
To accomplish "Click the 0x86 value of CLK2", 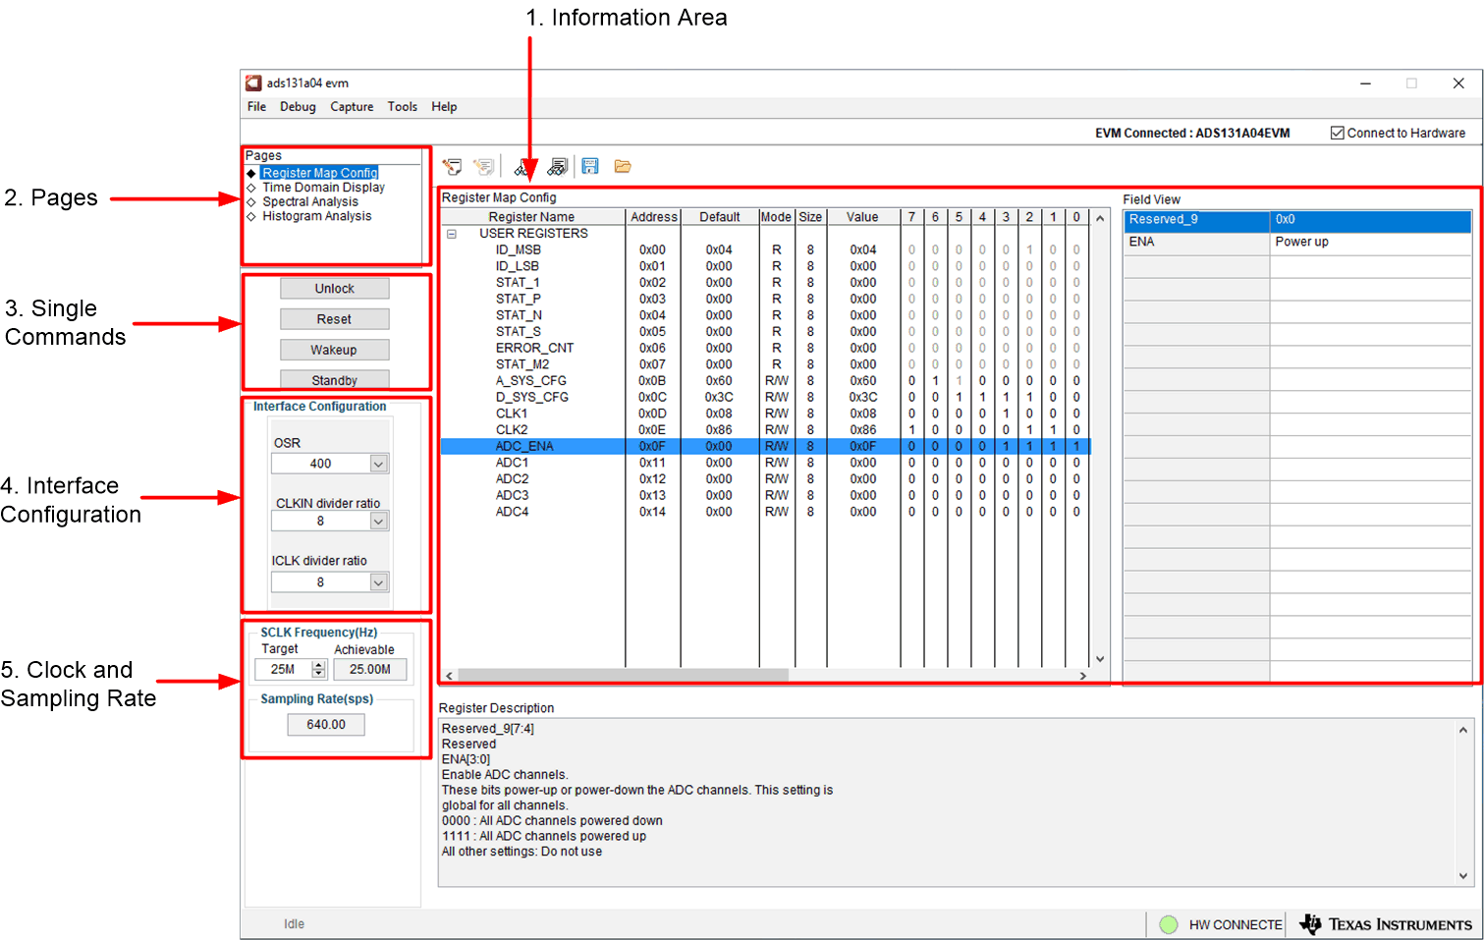I will (863, 430).
